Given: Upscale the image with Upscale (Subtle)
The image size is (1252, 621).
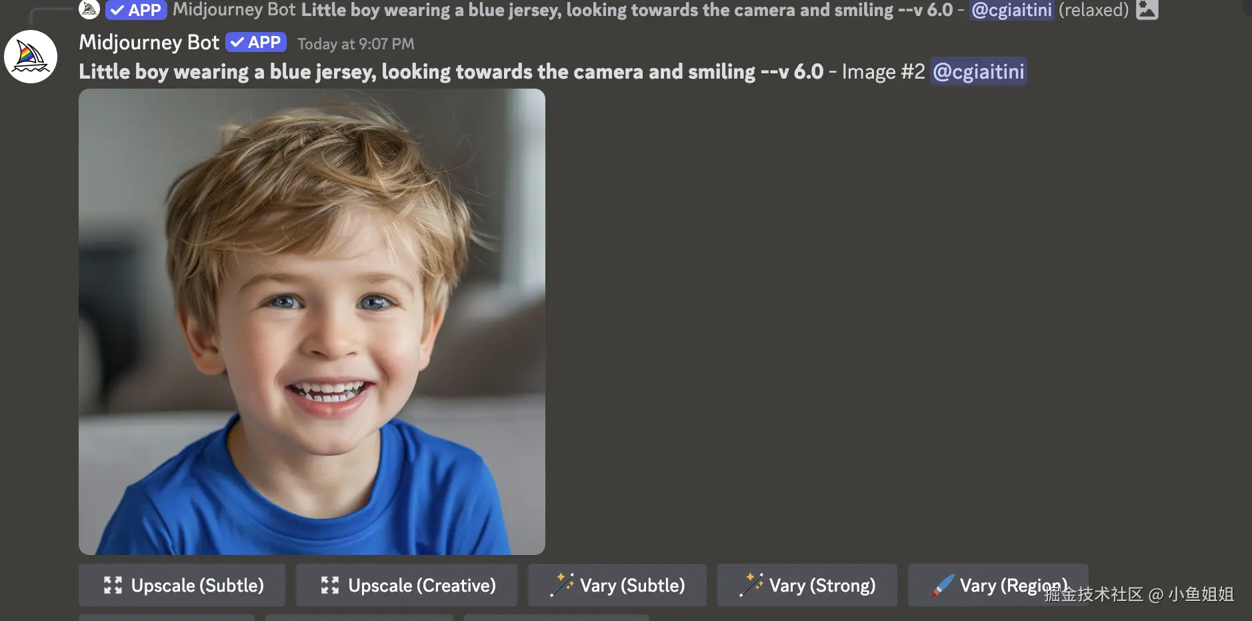Looking at the screenshot, I should pyautogui.click(x=182, y=585).
